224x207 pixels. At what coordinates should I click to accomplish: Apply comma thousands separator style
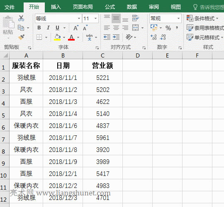(177, 28)
